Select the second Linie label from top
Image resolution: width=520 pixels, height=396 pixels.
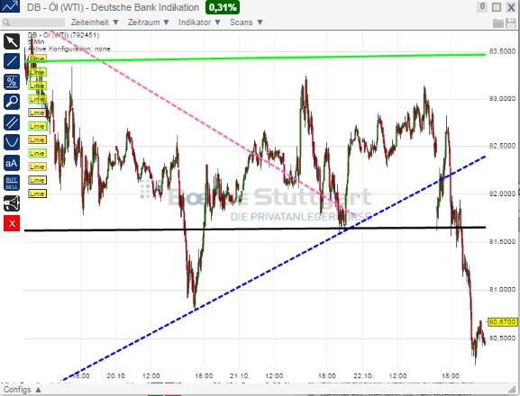point(37,72)
